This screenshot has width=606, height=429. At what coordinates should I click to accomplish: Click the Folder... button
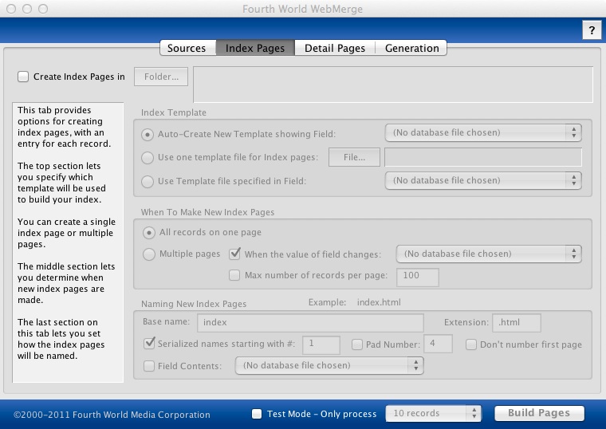tap(161, 77)
